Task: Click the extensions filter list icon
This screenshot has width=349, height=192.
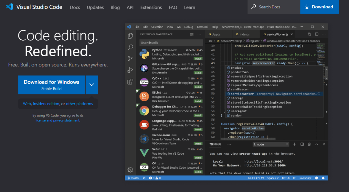Action: click(x=192, y=34)
